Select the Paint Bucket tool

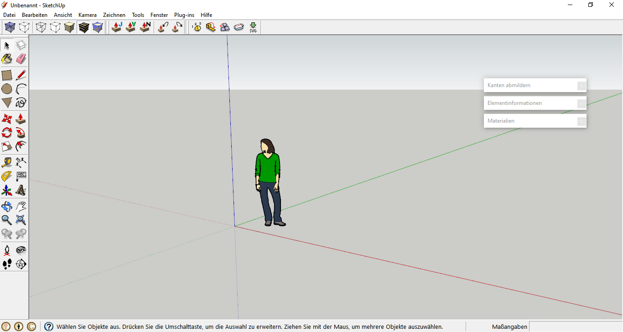(x=7, y=59)
